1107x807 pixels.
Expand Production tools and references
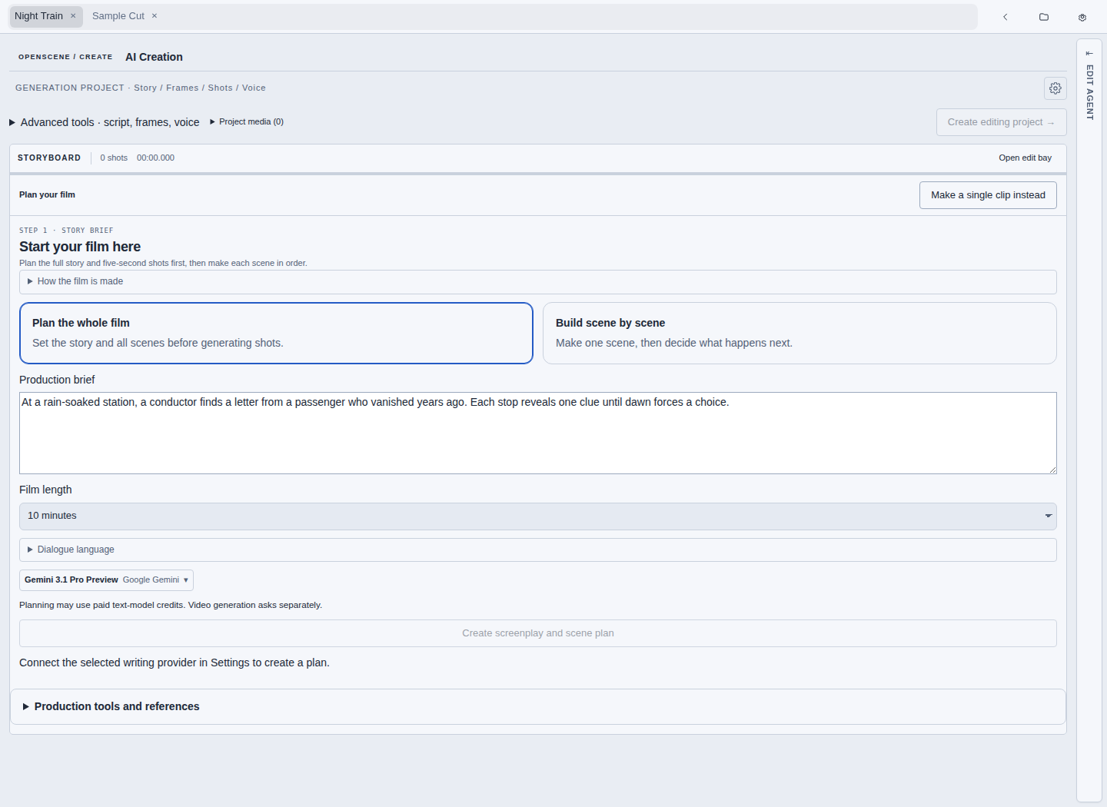(538, 706)
